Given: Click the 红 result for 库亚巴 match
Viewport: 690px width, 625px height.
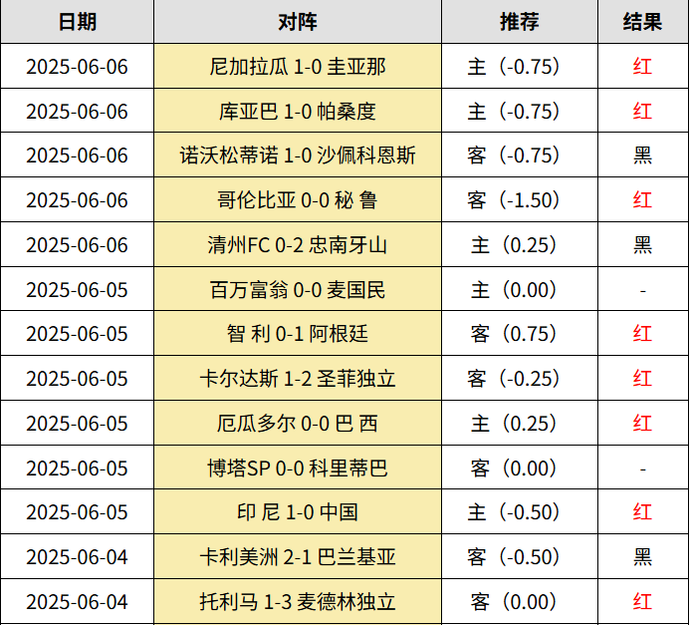Looking at the screenshot, I should (x=642, y=112).
